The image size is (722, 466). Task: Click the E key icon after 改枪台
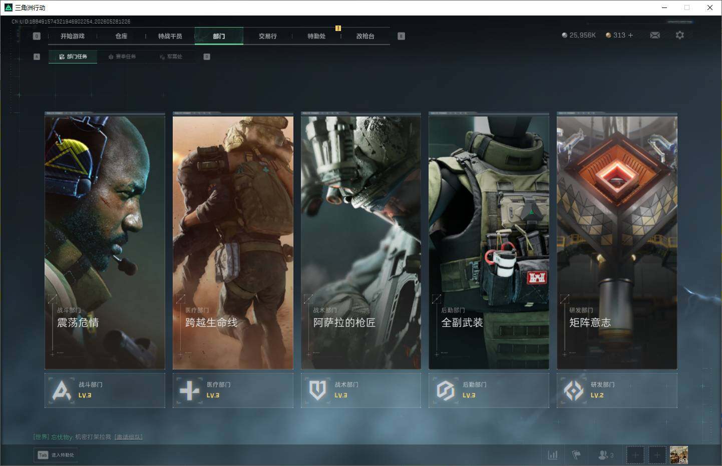401,36
